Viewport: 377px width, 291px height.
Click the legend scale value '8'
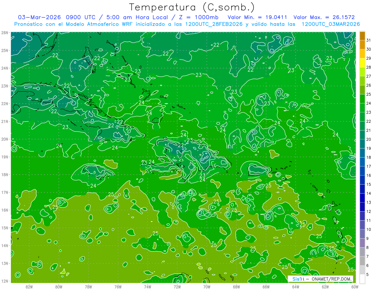[x=368, y=247]
